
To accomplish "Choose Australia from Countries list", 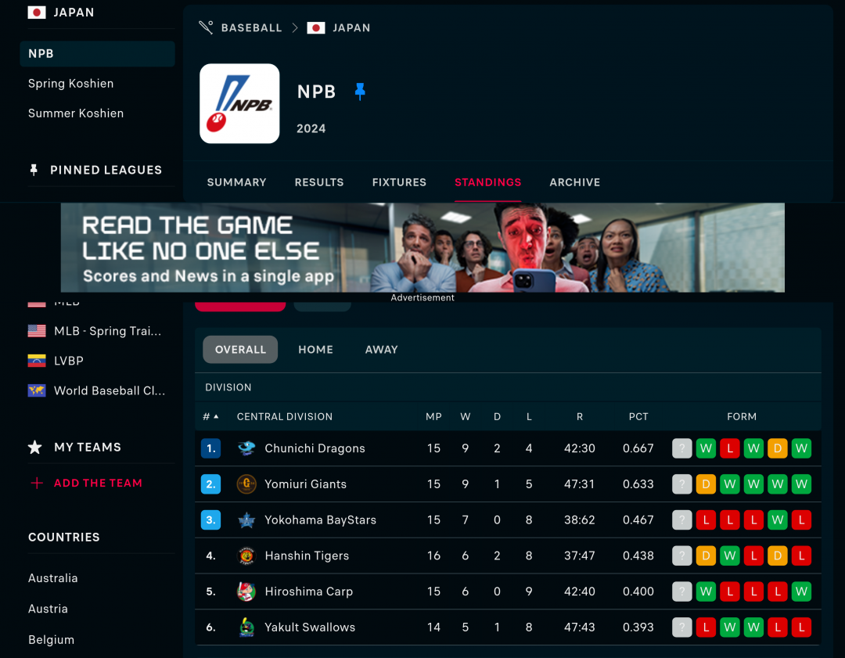I will tap(53, 578).
